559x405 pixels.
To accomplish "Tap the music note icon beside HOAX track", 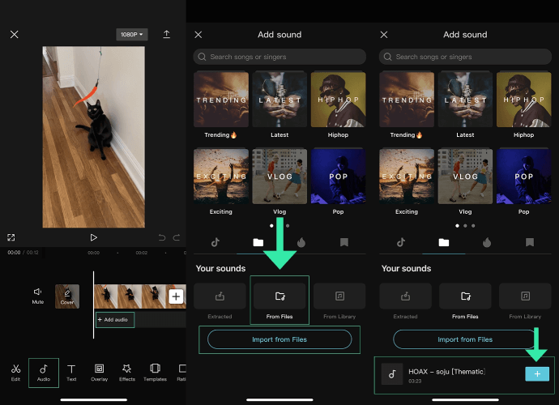I will pos(392,374).
